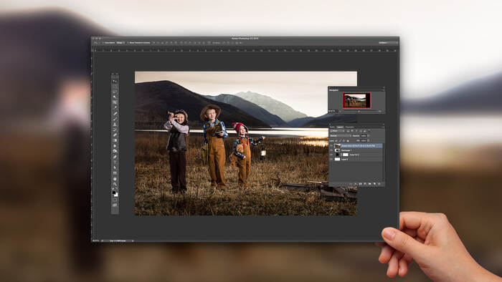This screenshot has height=282, width=502.
Task: Open the workspace switcher dropdown at top right
Action: [388, 42]
